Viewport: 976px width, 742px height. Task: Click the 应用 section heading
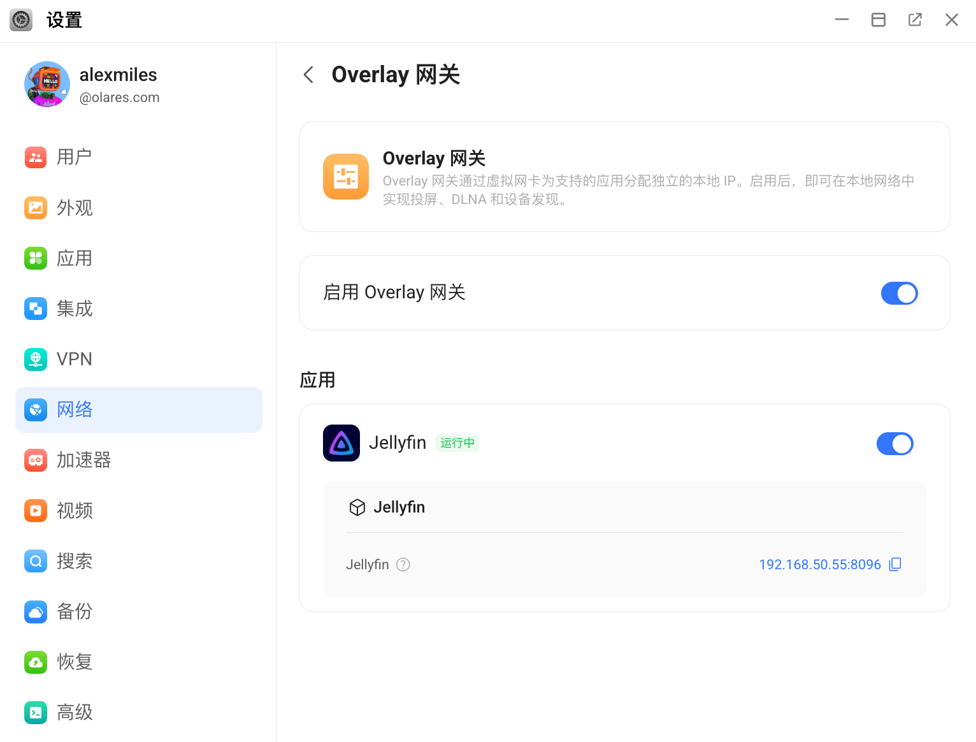(317, 381)
